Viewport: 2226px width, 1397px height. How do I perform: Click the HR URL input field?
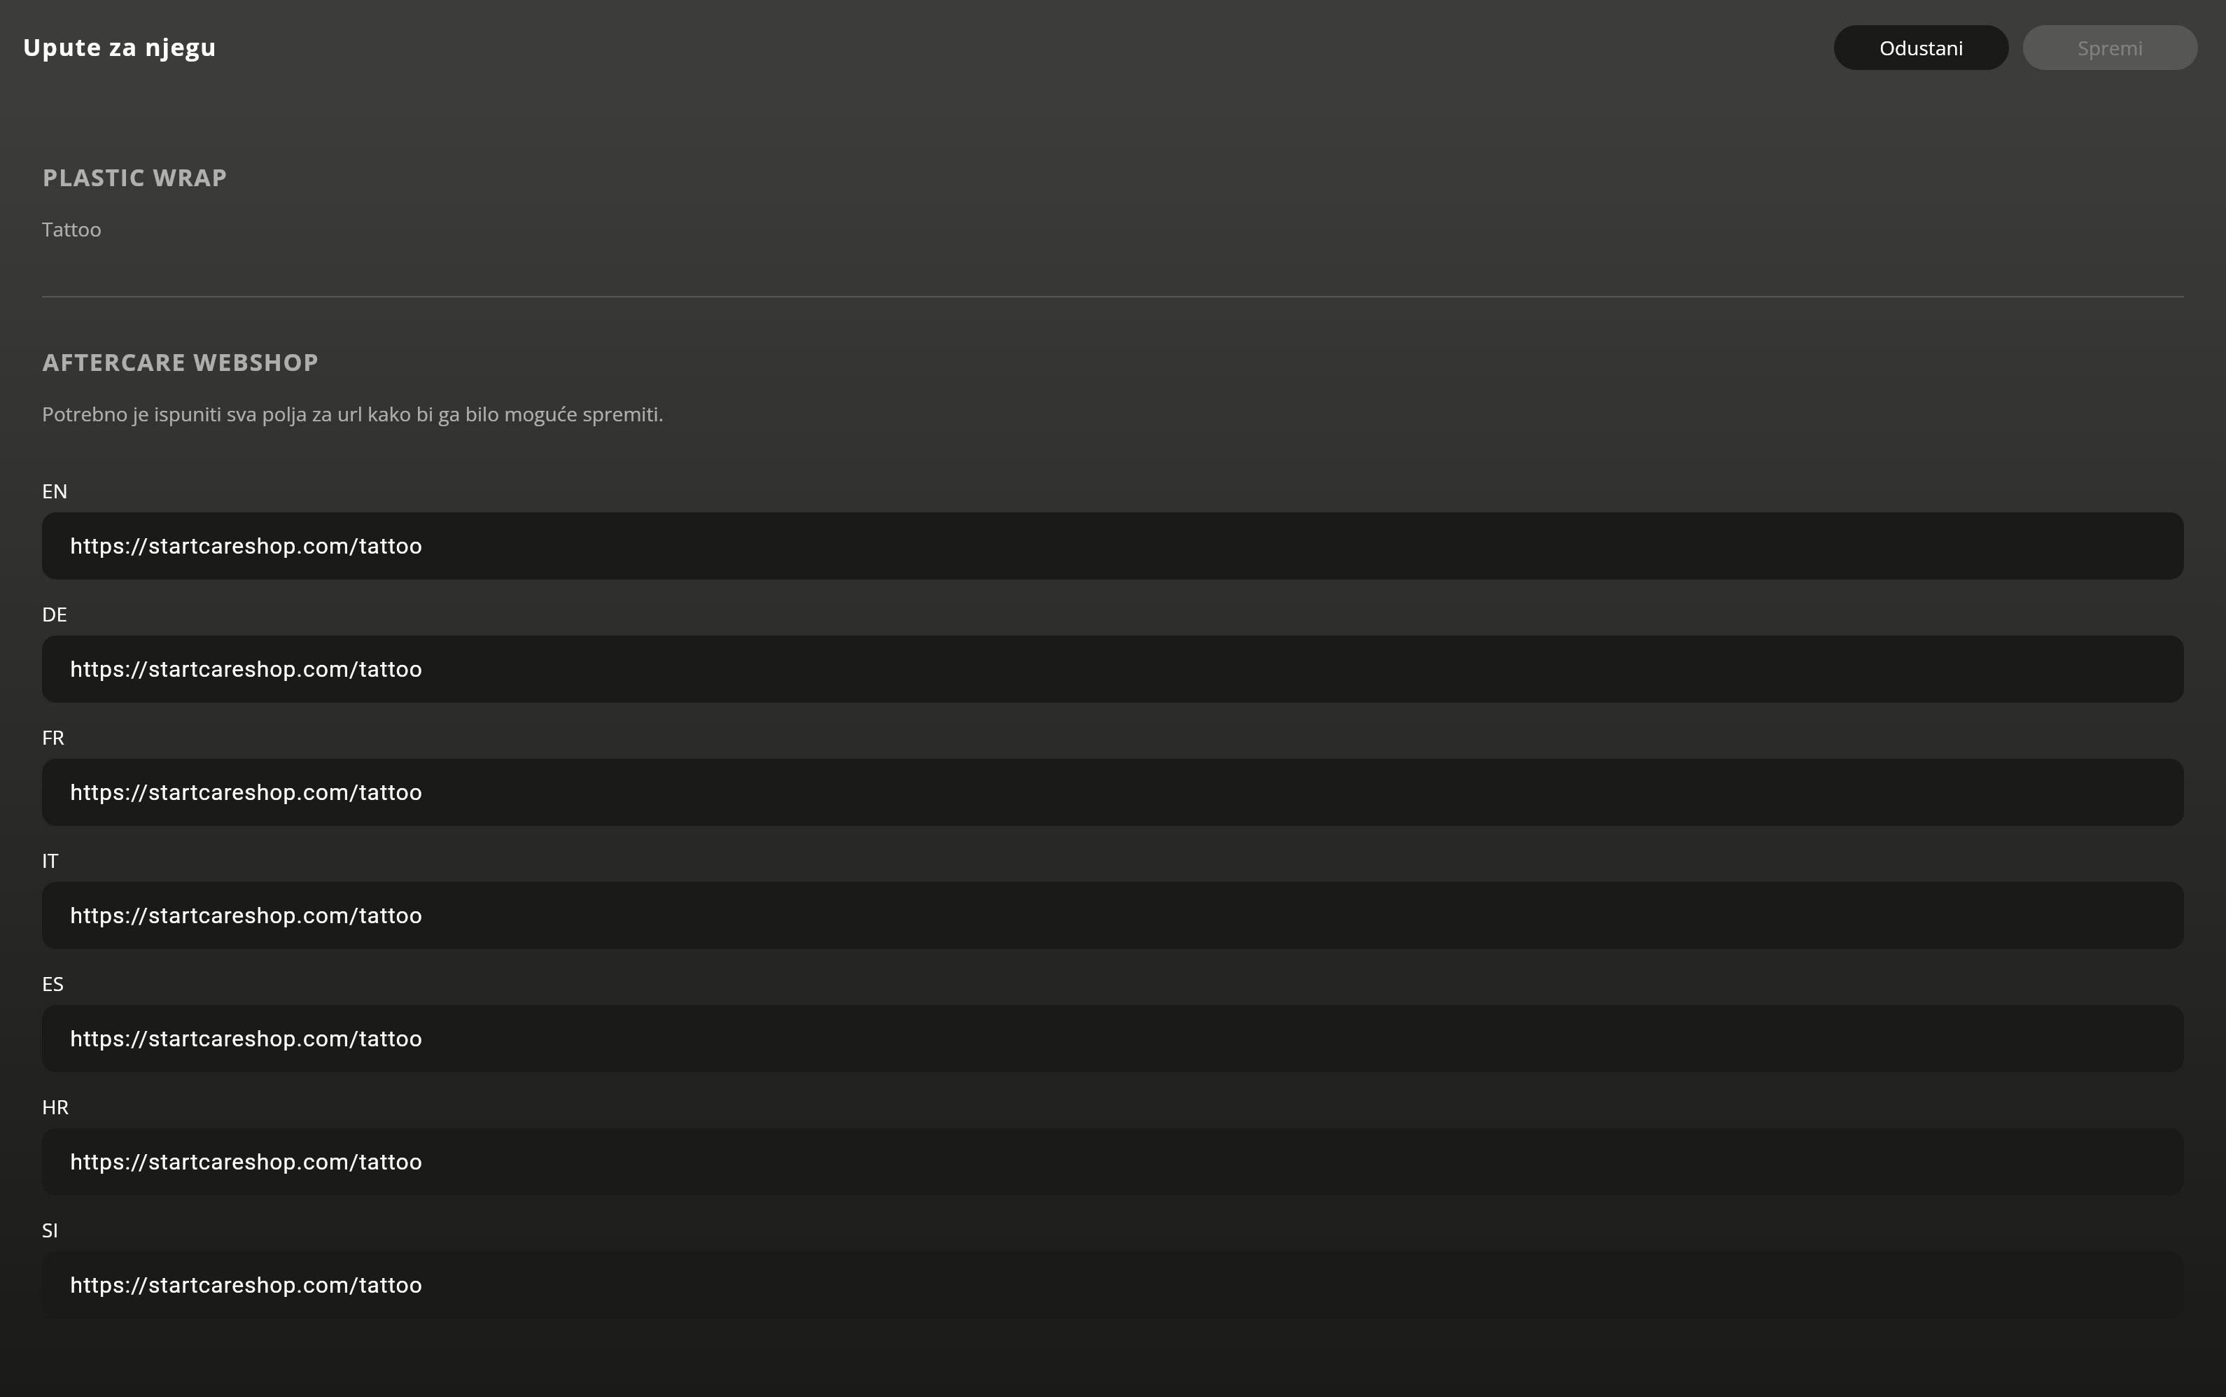pyautogui.click(x=1112, y=1161)
